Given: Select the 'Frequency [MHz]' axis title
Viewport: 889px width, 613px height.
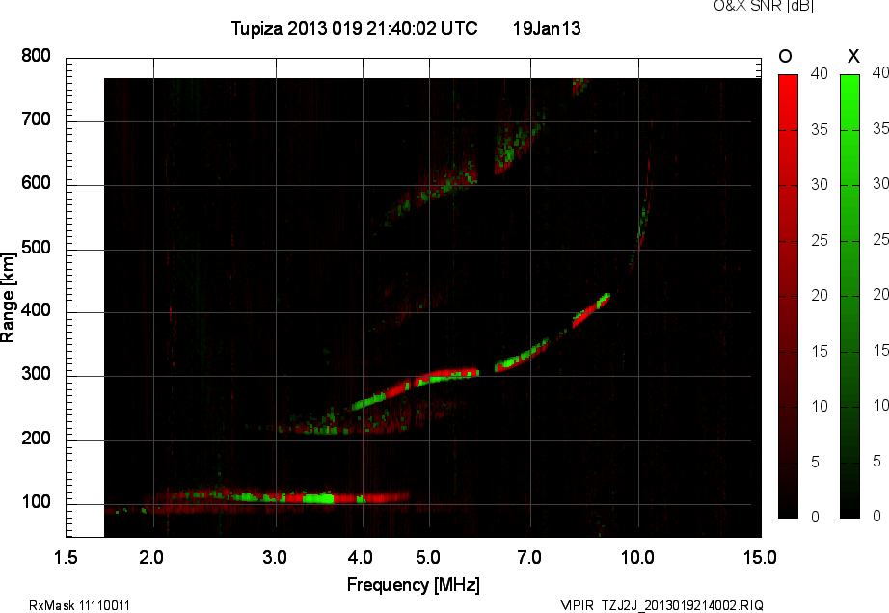Looking at the screenshot, I should 414,585.
